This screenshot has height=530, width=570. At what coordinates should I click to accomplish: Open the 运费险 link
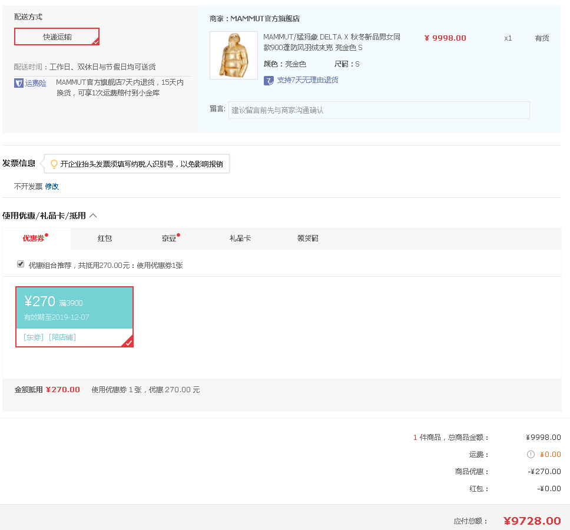click(x=35, y=83)
